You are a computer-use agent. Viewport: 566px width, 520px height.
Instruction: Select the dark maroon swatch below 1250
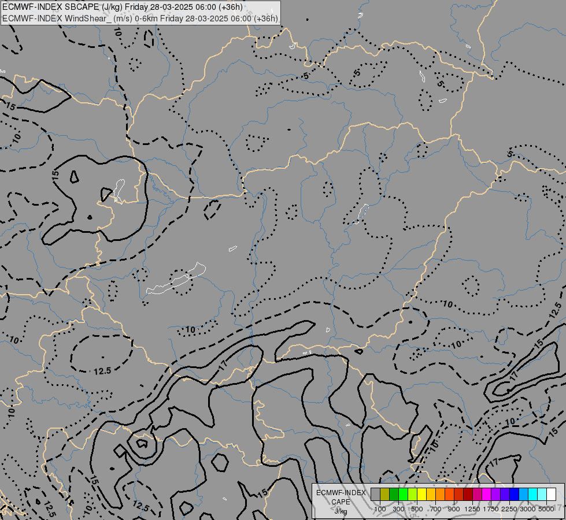[x=468, y=494]
